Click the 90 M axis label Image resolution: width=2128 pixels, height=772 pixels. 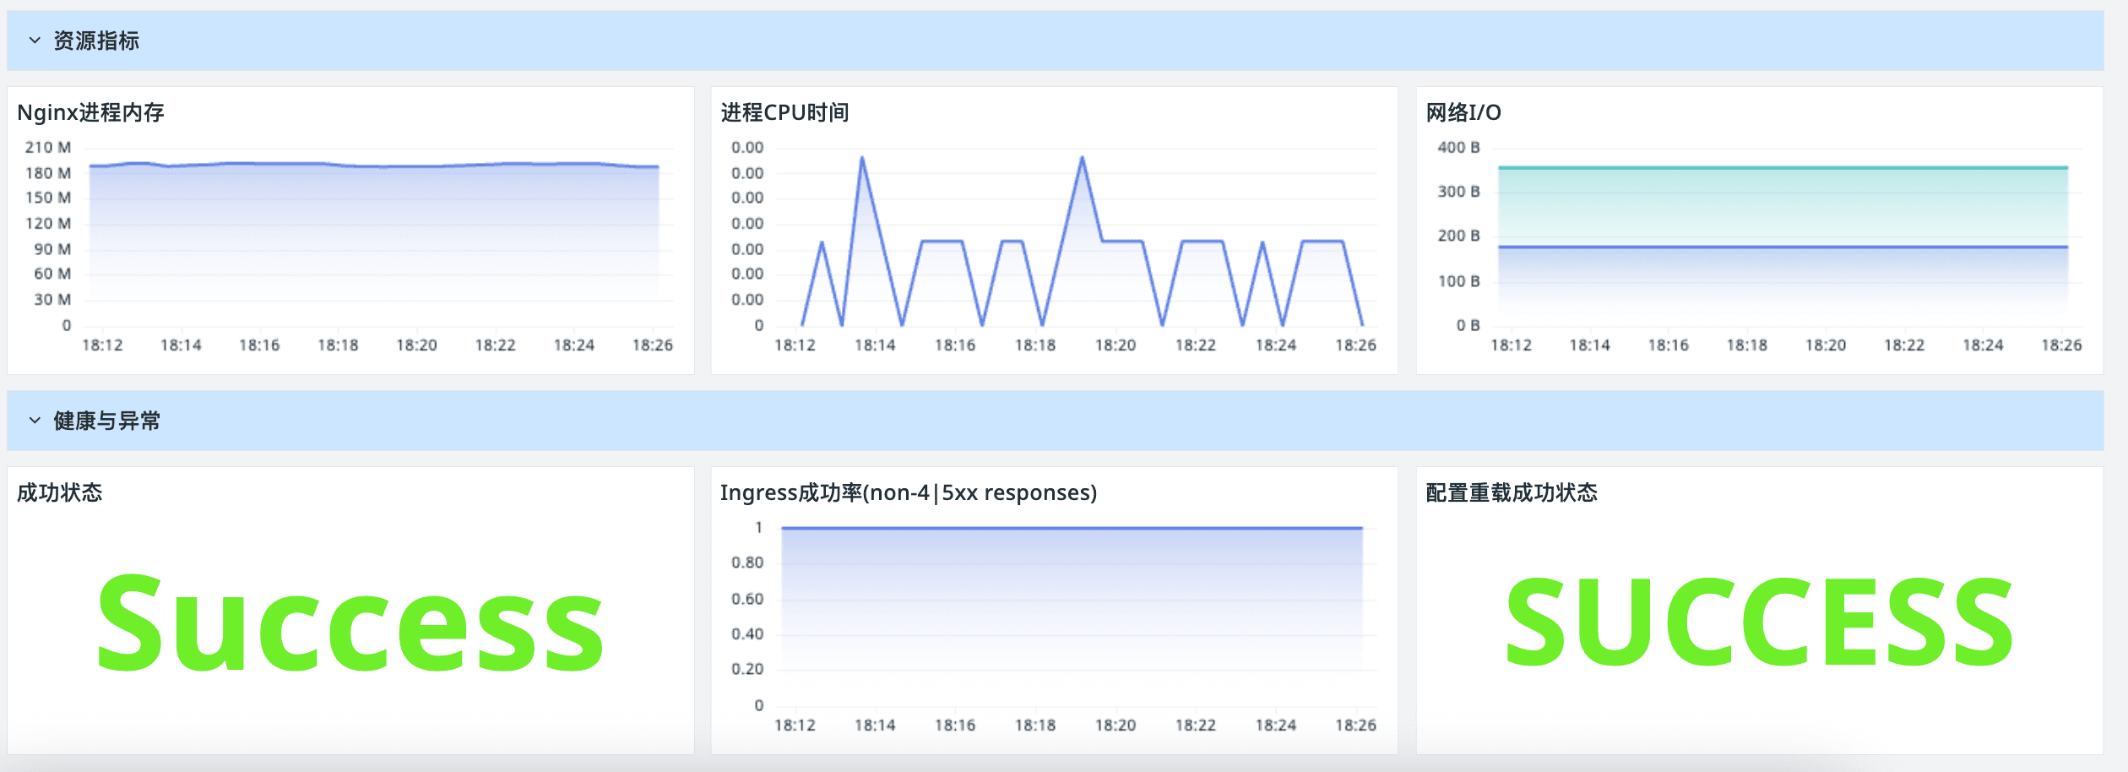click(52, 249)
